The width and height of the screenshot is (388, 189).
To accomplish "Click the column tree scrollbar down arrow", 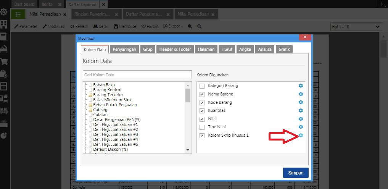I will [188, 150].
